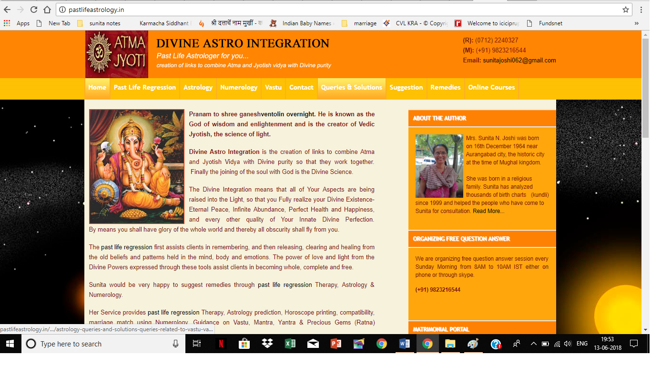Select Queries & Solutions in navigation bar
The image size is (651, 366).
(x=351, y=88)
